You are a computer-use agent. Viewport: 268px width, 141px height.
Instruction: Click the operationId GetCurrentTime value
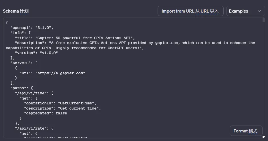pyautogui.click(x=76, y=103)
